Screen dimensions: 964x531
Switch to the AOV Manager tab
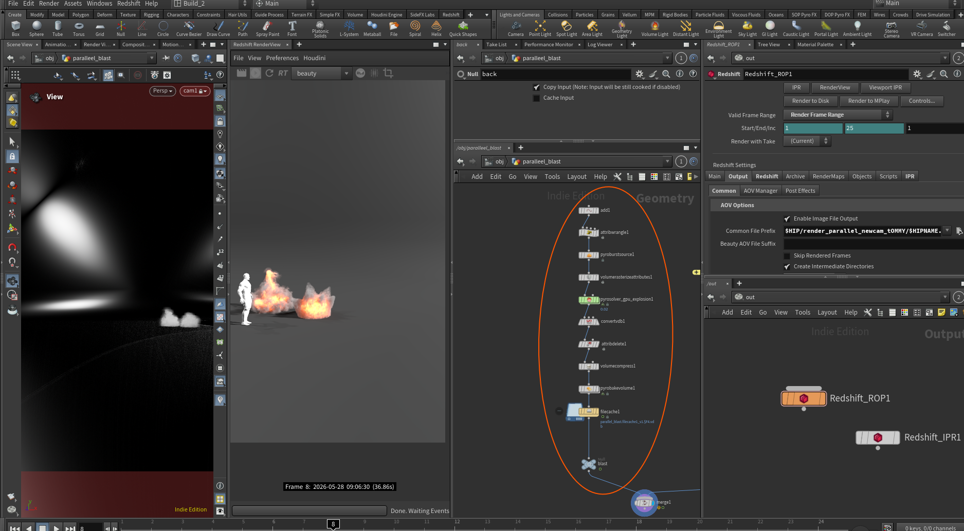760,191
